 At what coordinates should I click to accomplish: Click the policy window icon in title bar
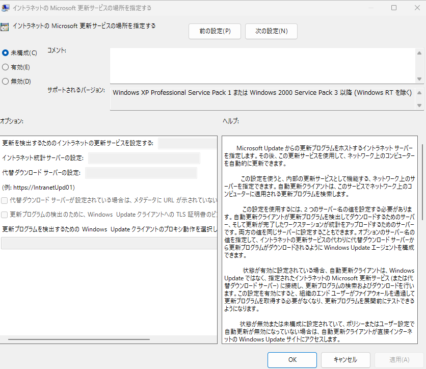pos(6,8)
